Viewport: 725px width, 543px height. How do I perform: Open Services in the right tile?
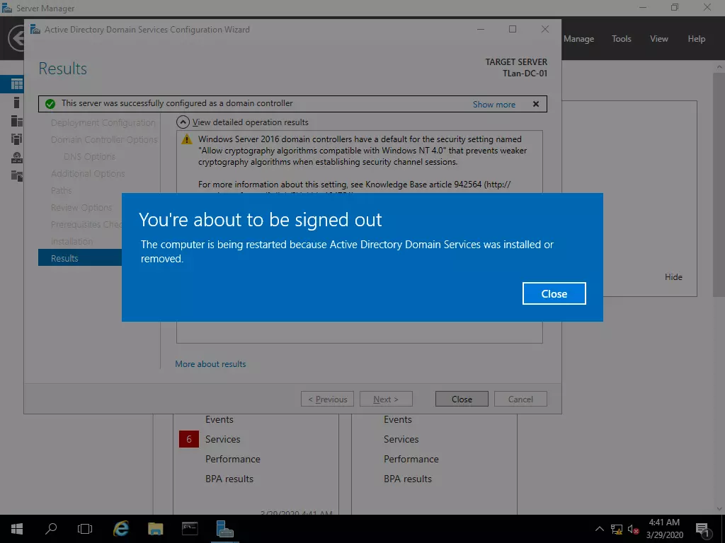[x=401, y=439]
